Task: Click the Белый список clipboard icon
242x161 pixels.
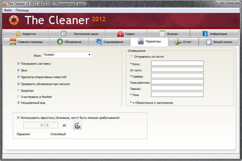Action: [208, 41]
